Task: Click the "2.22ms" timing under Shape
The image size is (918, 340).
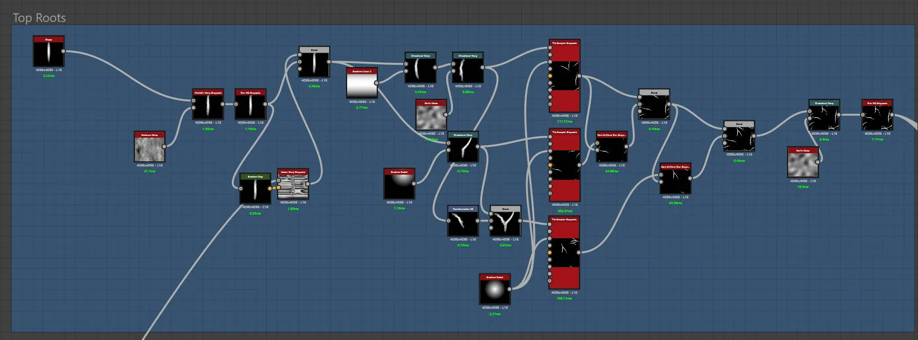Action: [x=49, y=76]
